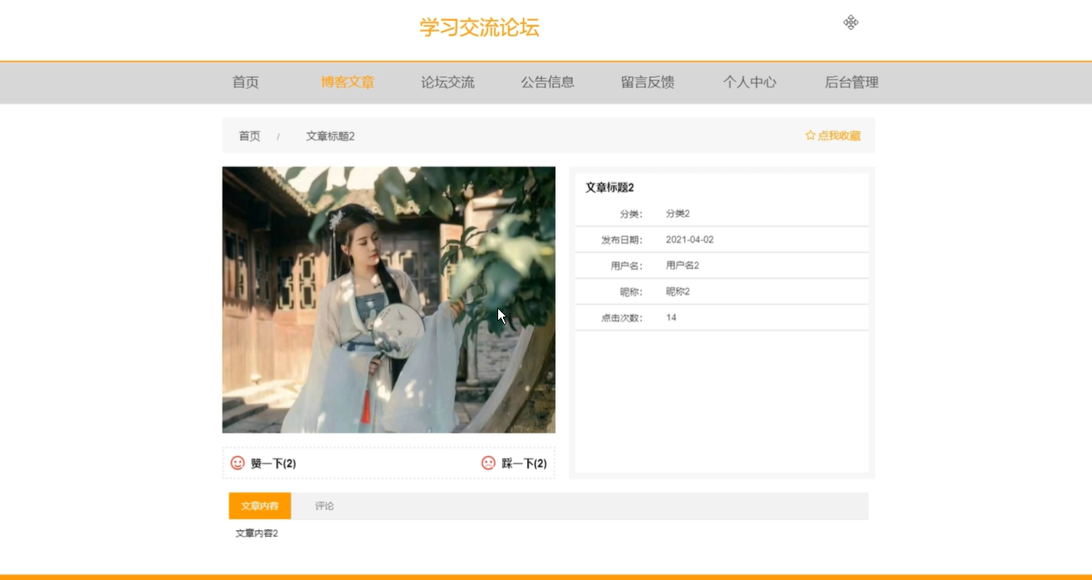
Task: Click the 文章标题2 breadcrumb item
Action: [x=330, y=136]
